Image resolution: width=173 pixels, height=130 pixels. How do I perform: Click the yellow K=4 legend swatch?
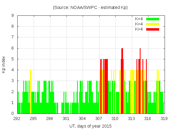point(153,24)
